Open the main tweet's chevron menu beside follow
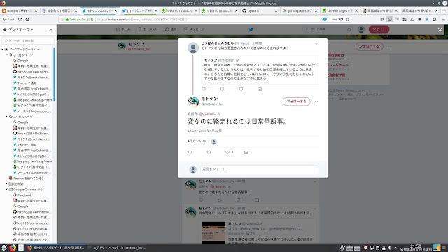The image size is (448, 252). (316, 101)
